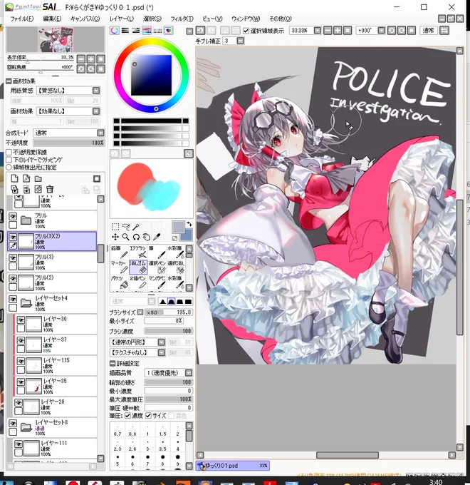Open the 用紙質感 dropdown
This screenshot has height=485, width=470.
[x=68, y=91]
